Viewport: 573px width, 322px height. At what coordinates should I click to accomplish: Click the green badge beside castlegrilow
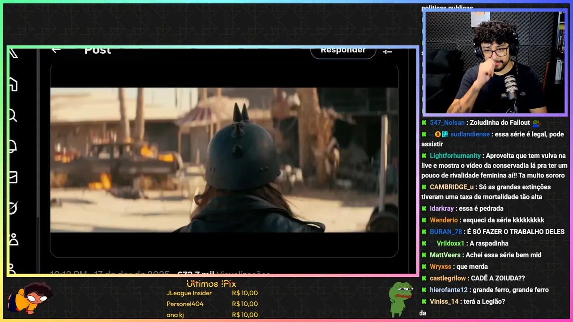pos(424,278)
